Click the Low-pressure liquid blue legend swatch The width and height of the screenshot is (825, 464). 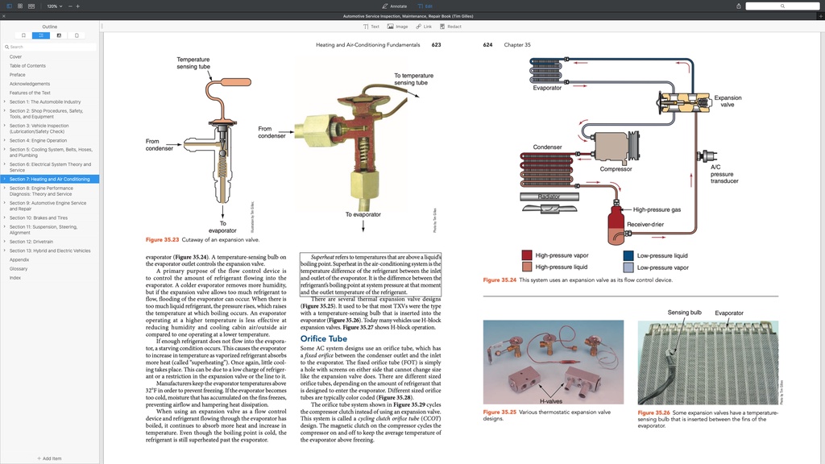pos(628,255)
